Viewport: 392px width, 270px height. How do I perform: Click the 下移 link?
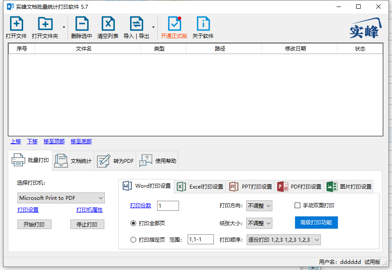pyautogui.click(x=32, y=142)
